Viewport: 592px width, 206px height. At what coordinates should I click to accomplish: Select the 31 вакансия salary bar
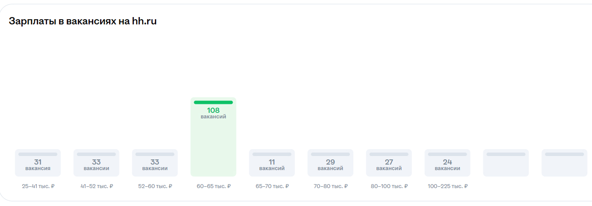[38, 163]
